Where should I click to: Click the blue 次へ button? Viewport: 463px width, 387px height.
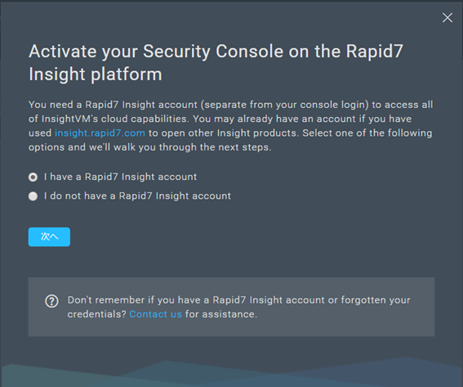(x=49, y=236)
